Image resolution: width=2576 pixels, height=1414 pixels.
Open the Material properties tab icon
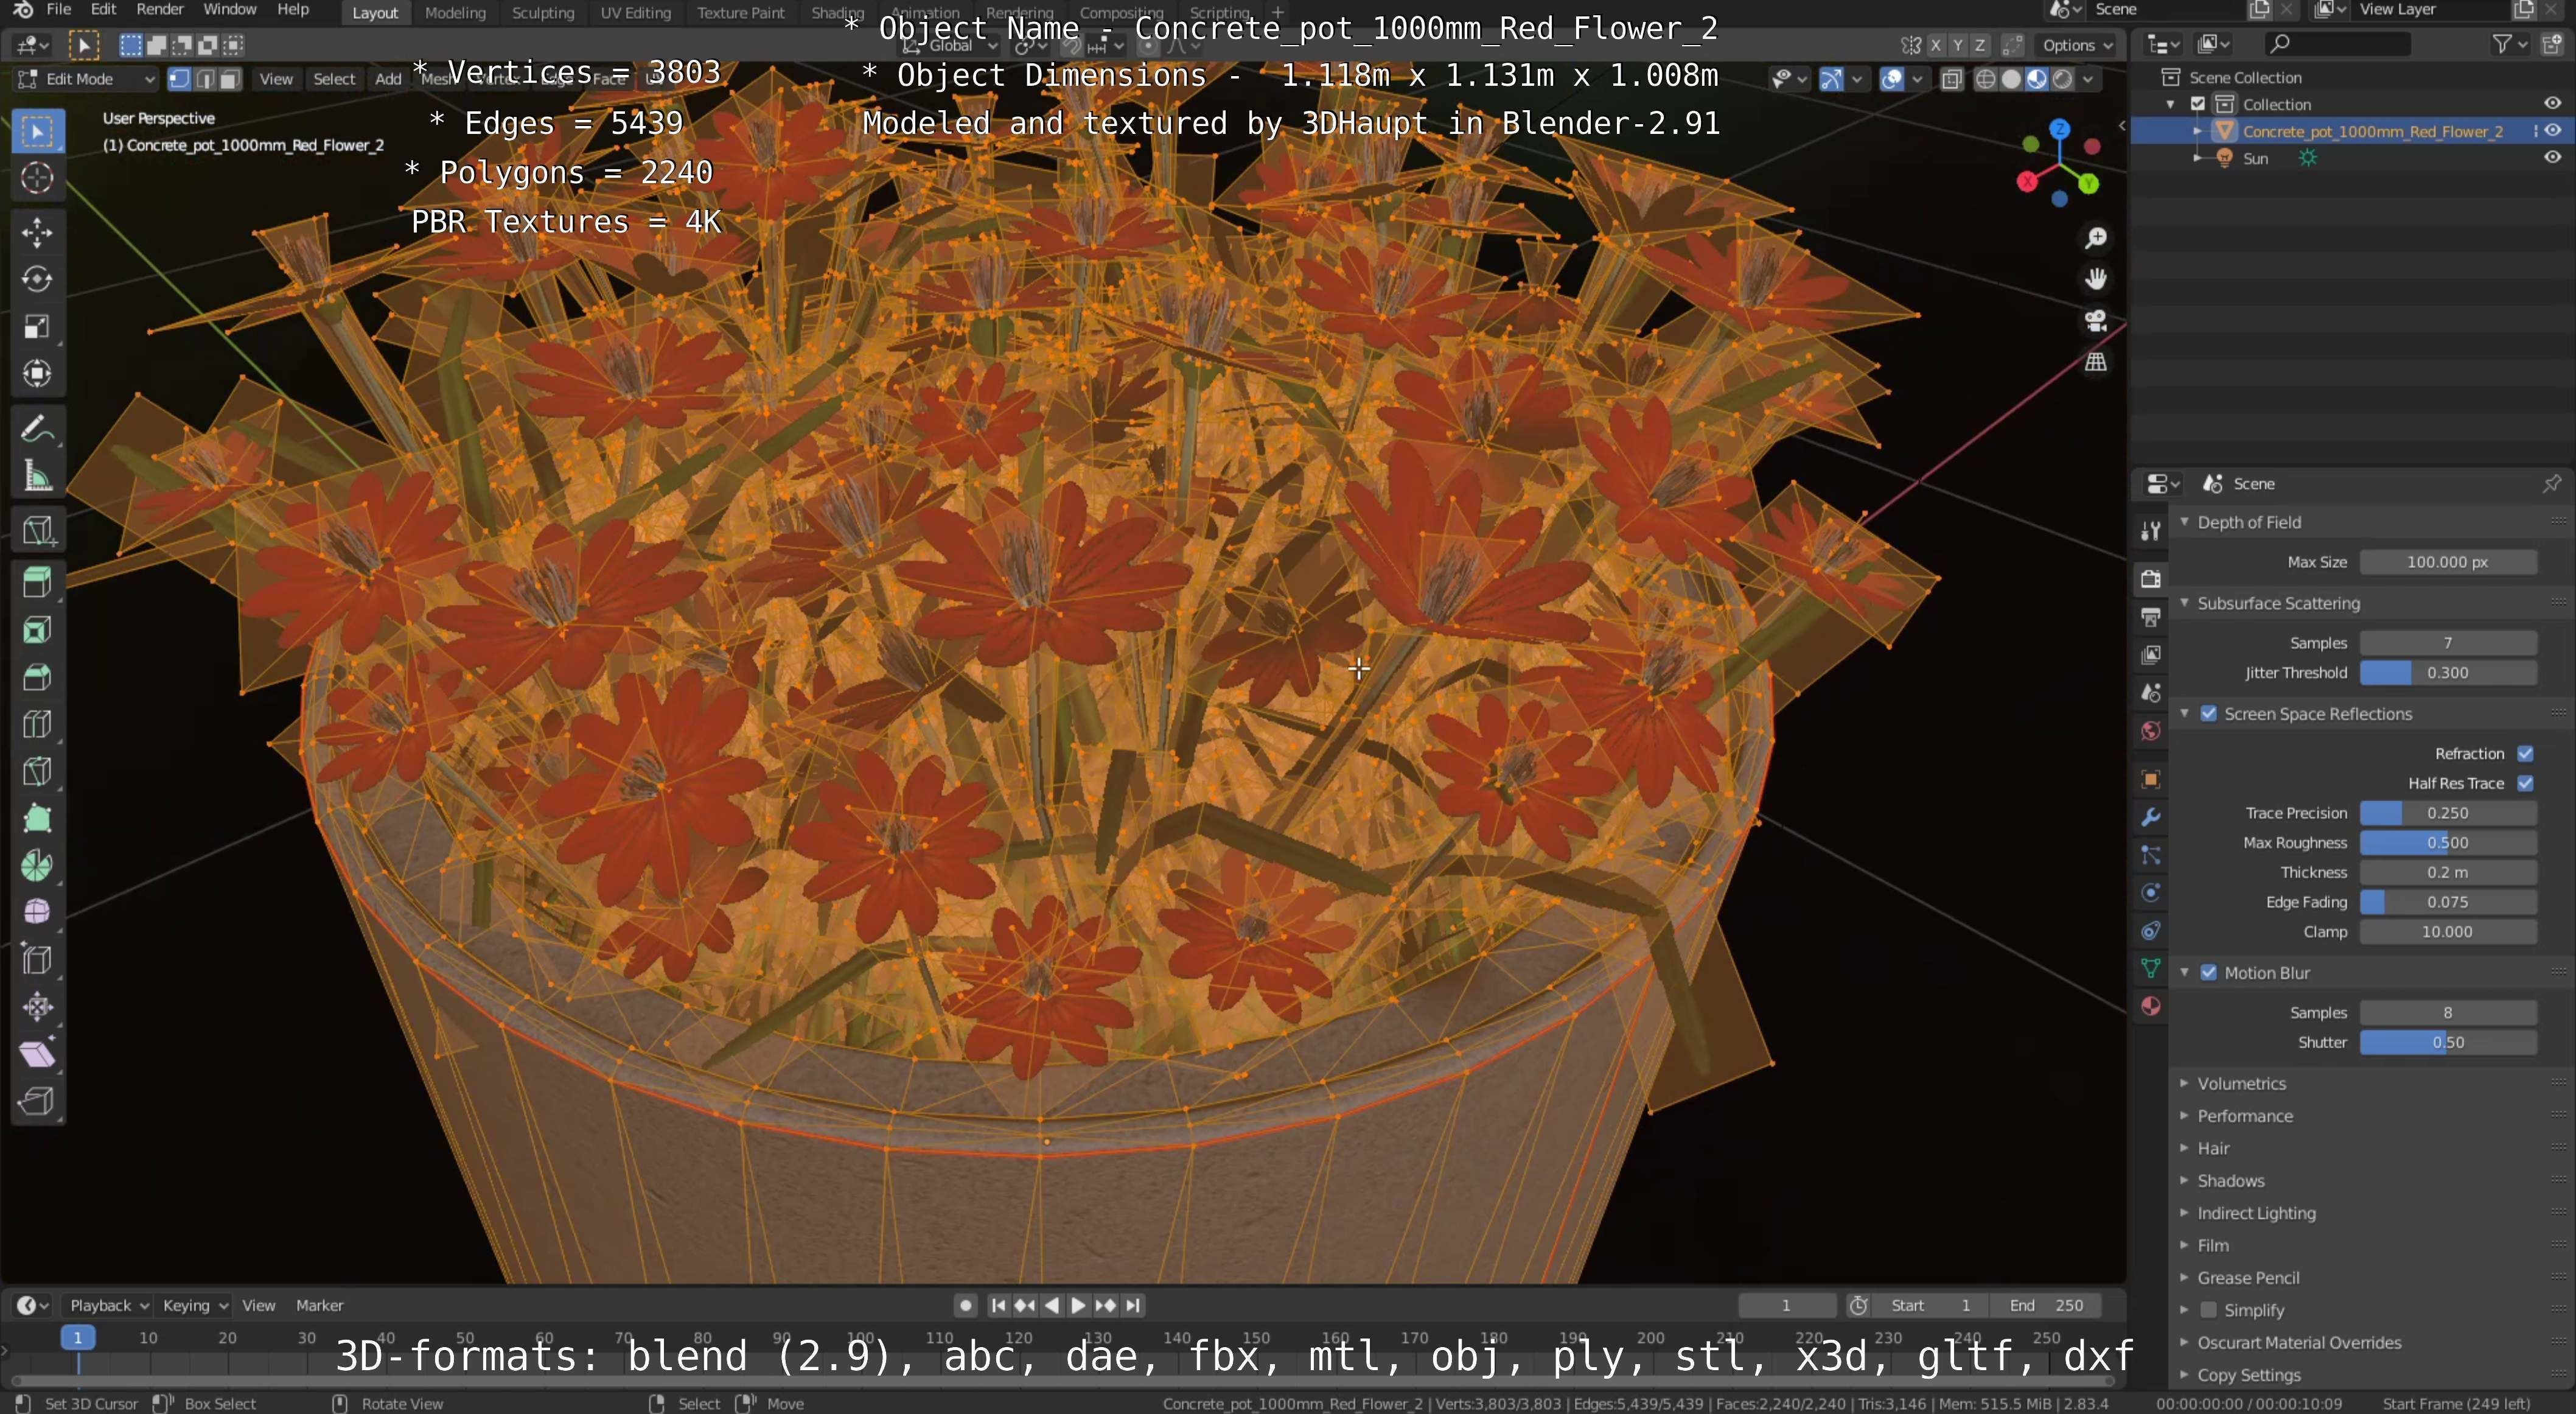pyautogui.click(x=2150, y=1006)
